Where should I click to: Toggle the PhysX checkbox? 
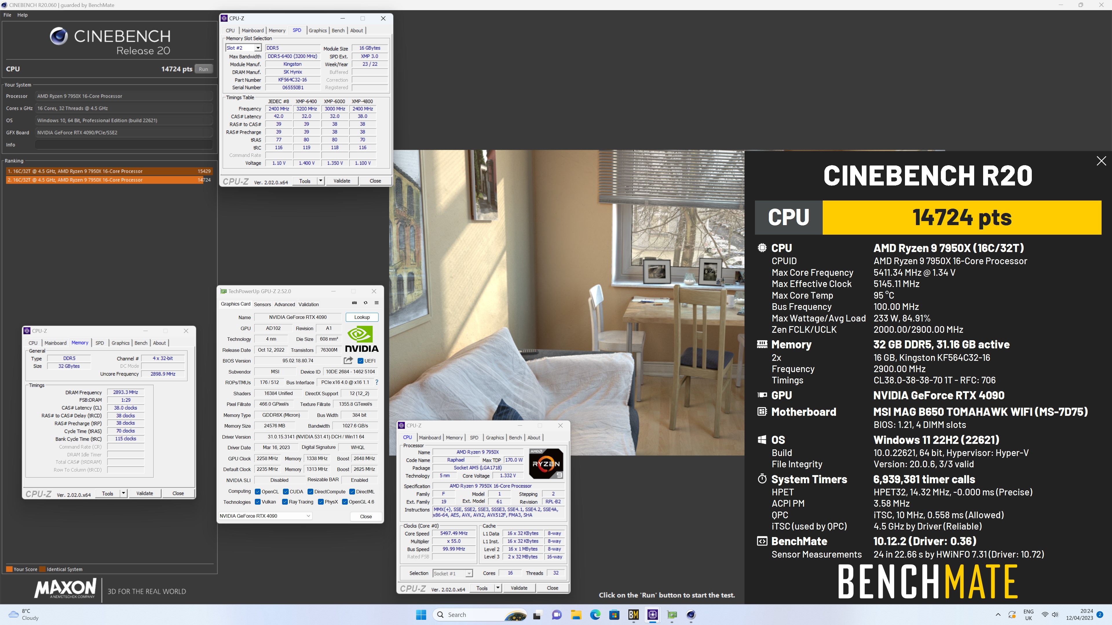(321, 502)
